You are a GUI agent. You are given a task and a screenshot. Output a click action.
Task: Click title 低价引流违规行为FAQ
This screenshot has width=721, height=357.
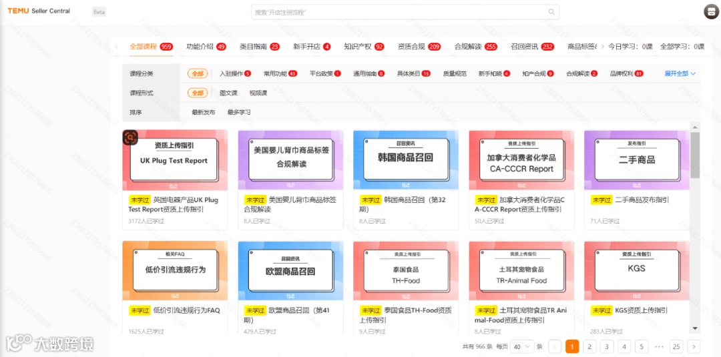point(187,310)
